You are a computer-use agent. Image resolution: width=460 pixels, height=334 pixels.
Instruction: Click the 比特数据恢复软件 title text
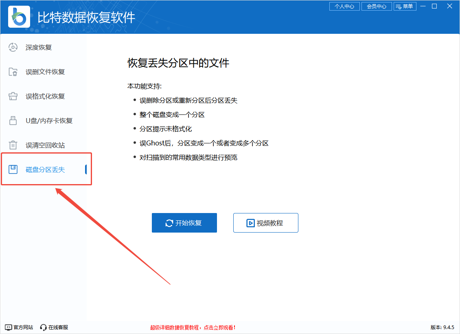pos(86,18)
